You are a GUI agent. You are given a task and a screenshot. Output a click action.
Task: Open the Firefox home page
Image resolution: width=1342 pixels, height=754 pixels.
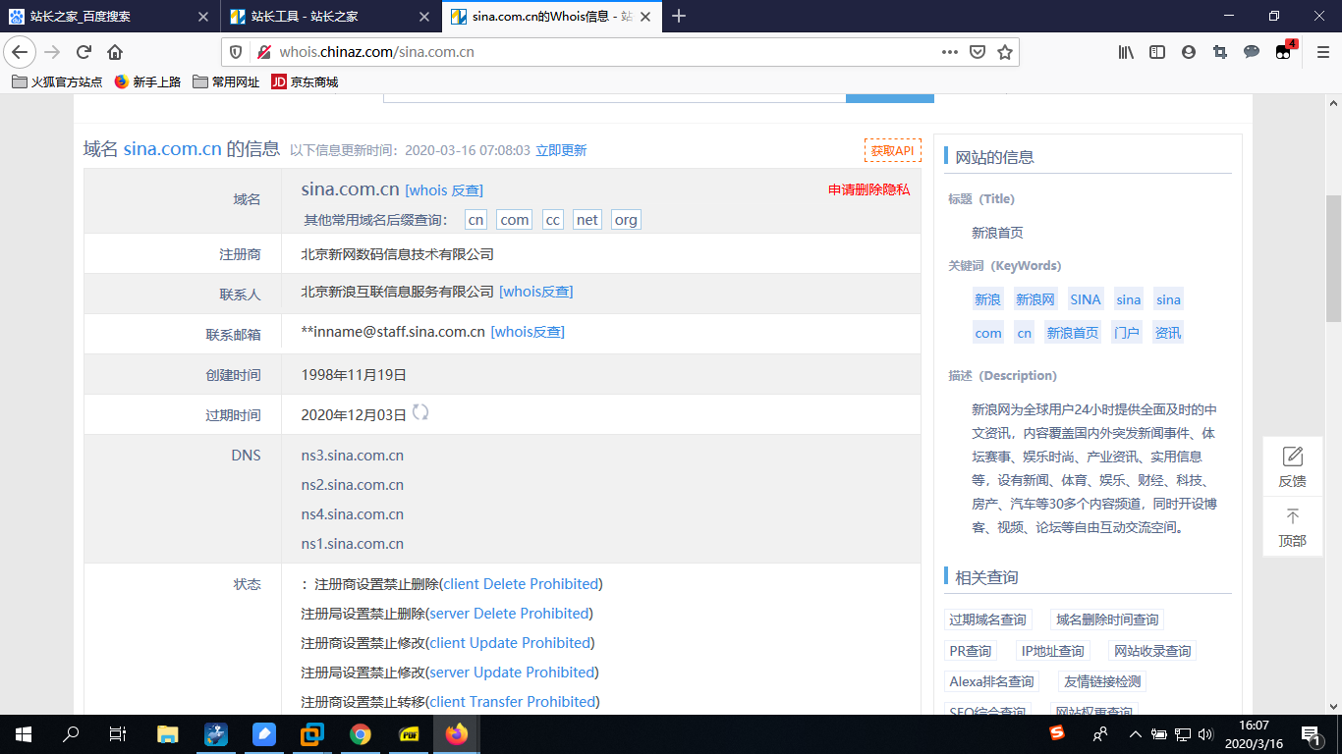click(x=115, y=52)
